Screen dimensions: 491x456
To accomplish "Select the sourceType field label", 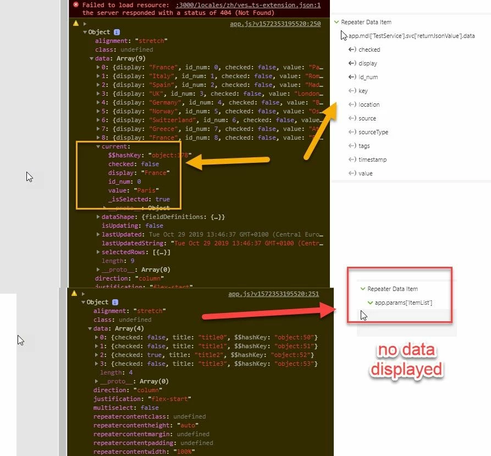I will (x=373, y=132).
